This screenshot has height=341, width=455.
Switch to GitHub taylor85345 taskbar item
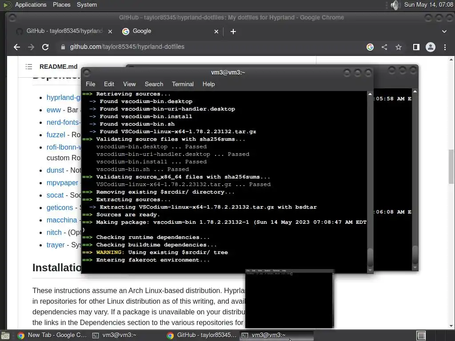[x=202, y=335]
